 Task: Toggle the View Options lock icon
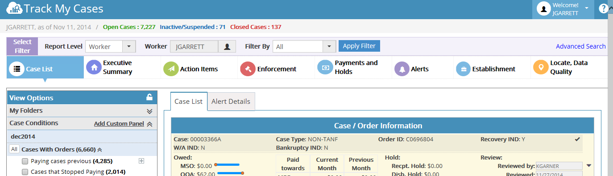click(x=149, y=97)
